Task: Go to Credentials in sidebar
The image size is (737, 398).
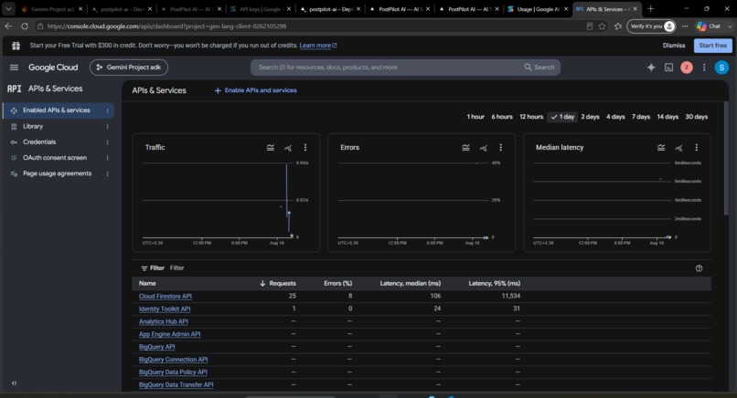Action: point(39,142)
